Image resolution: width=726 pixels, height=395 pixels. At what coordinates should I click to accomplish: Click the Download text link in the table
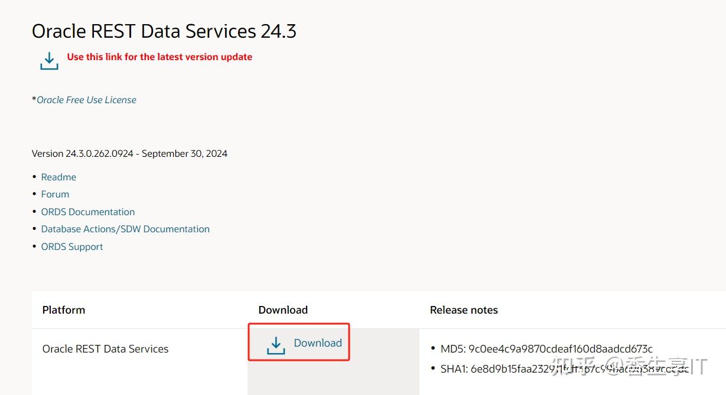(x=318, y=343)
